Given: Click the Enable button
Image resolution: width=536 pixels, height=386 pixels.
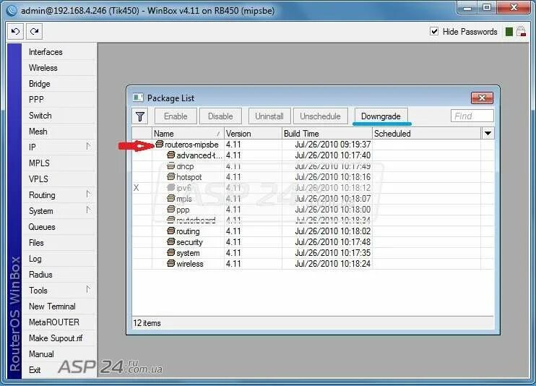Looking at the screenshot, I should click(176, 116).
